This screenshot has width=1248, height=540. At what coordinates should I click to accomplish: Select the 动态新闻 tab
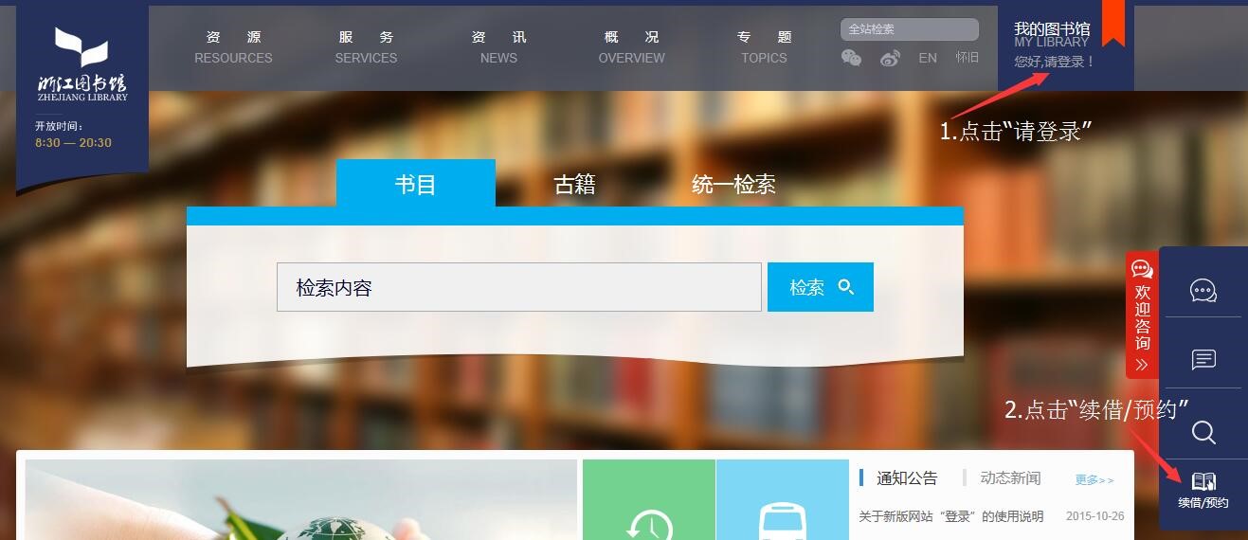pos(1010,478)
